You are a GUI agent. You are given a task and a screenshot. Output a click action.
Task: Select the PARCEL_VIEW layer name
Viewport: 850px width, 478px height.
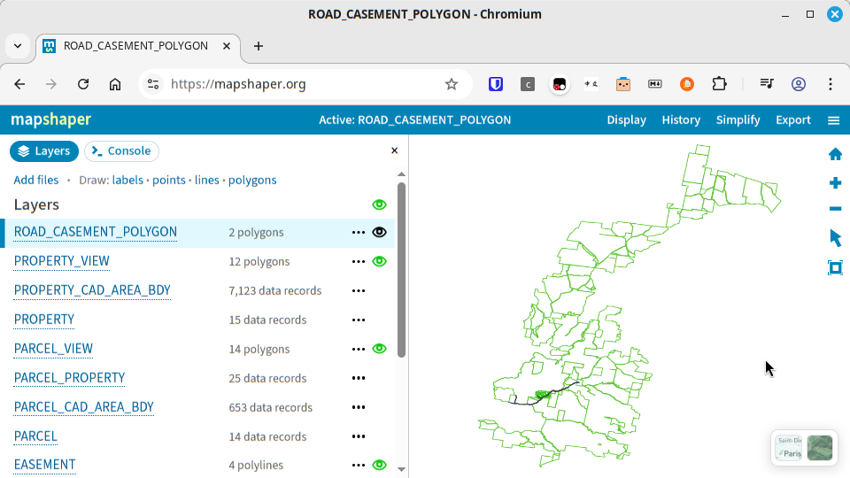(53, 349)
